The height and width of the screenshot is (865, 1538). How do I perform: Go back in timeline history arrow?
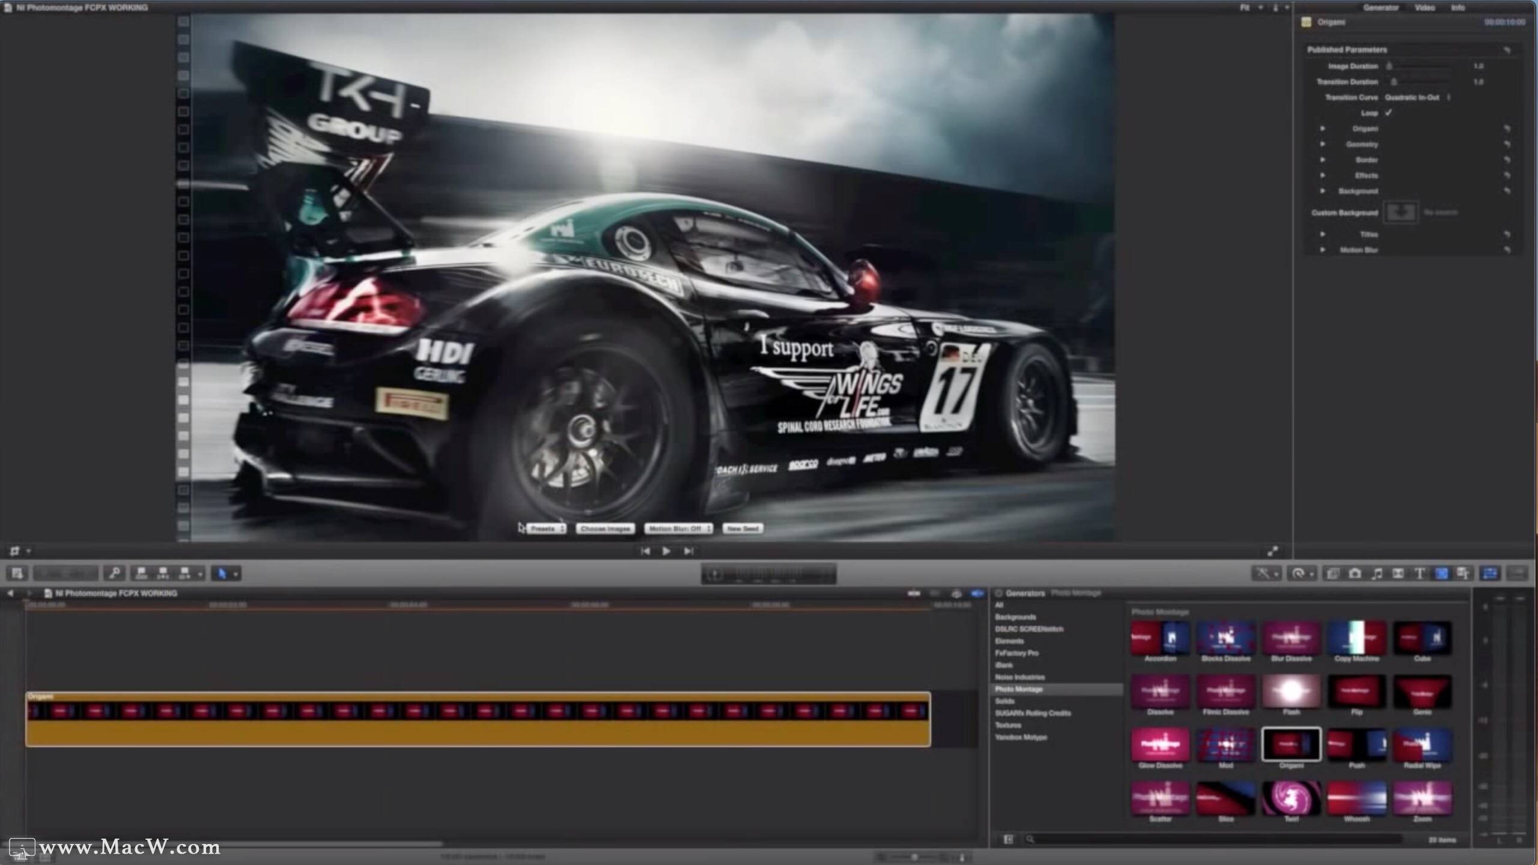click(x=10, y=593)
